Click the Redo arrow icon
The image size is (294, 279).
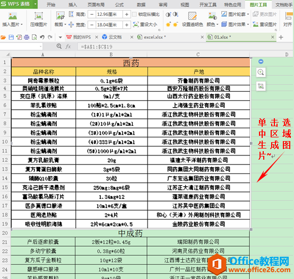pos(50,37)
